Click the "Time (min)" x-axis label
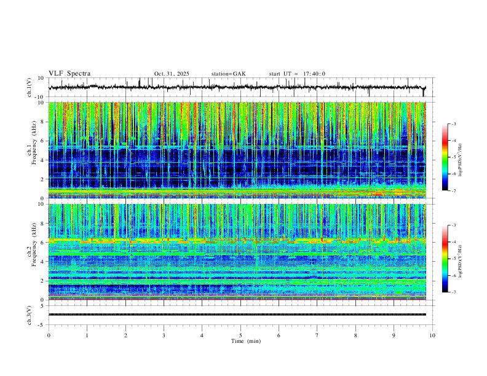 pos(246,341)
